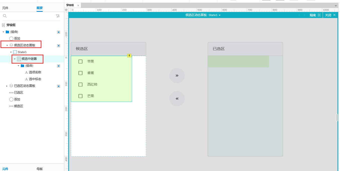
Task: Select the 已选区 rectangle tree item
Action: [x=19, y=93]
